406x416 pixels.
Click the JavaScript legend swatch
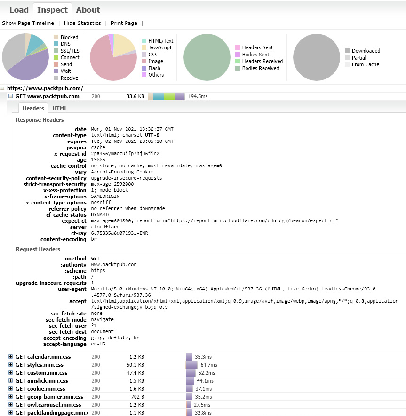[144, 47]
